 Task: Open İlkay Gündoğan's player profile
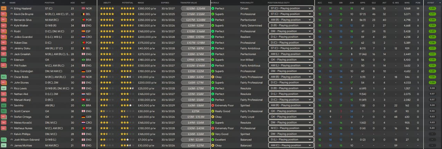[23, 71]
